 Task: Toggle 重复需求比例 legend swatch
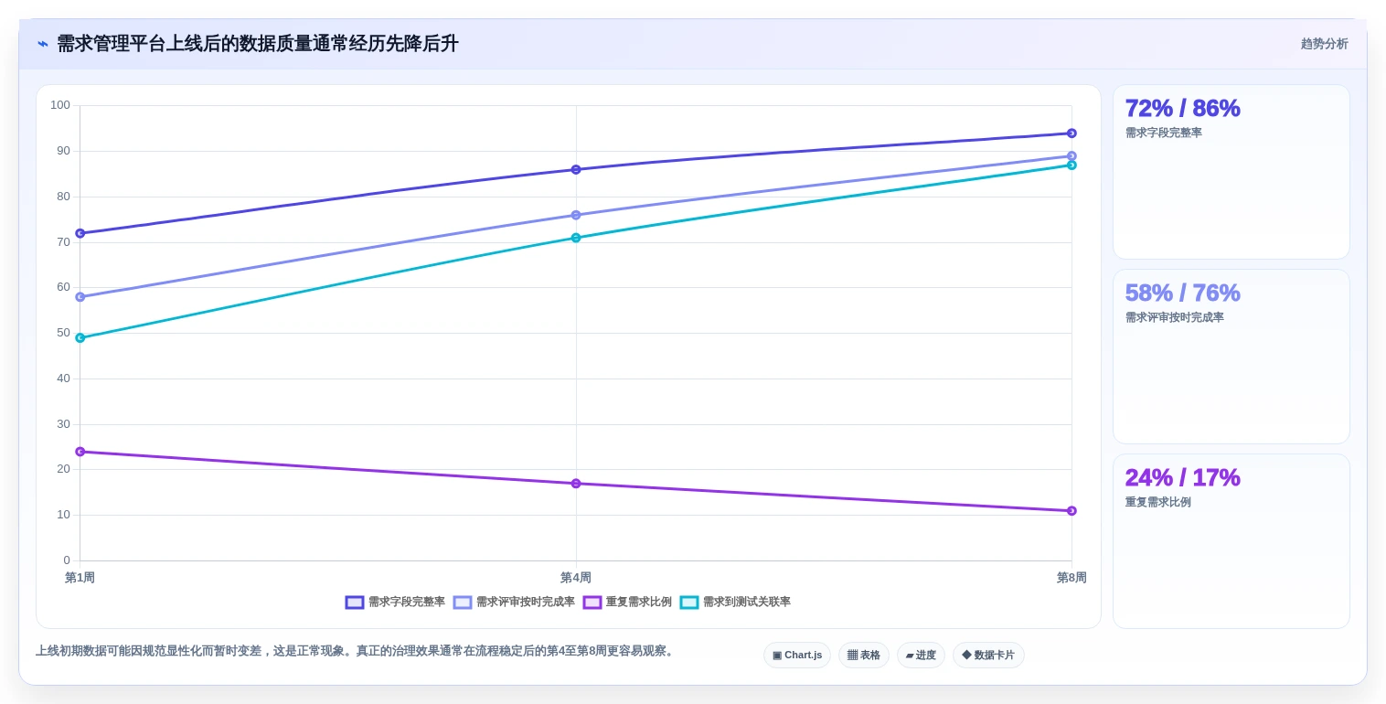[x=592, y=603]
